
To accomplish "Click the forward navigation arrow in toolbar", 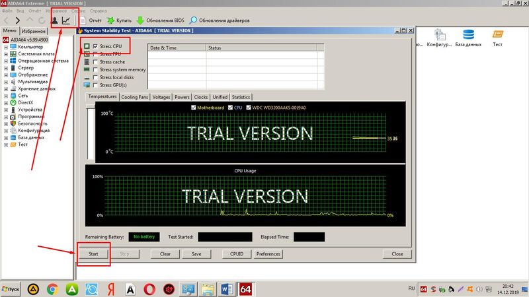I will tap(18, 20).
